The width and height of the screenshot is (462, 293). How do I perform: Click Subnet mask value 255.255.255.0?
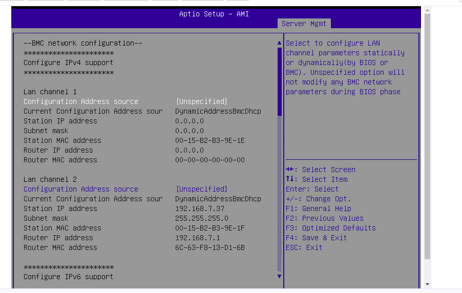[201, 218]
